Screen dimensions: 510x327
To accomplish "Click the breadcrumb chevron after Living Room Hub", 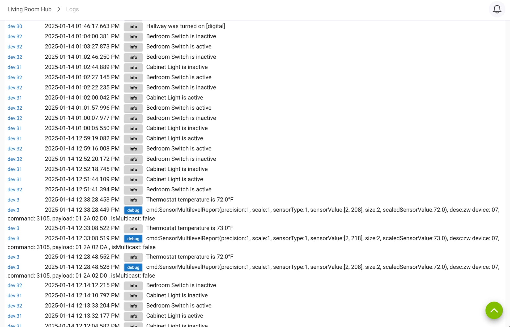I will tap(59, 9).
